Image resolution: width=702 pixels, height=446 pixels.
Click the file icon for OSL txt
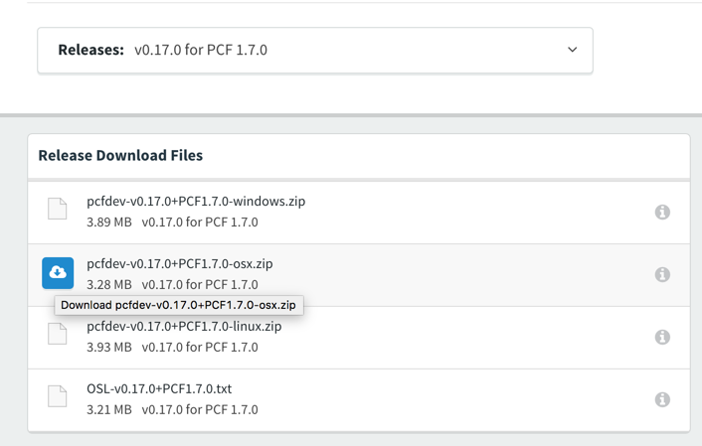[58, 396]
